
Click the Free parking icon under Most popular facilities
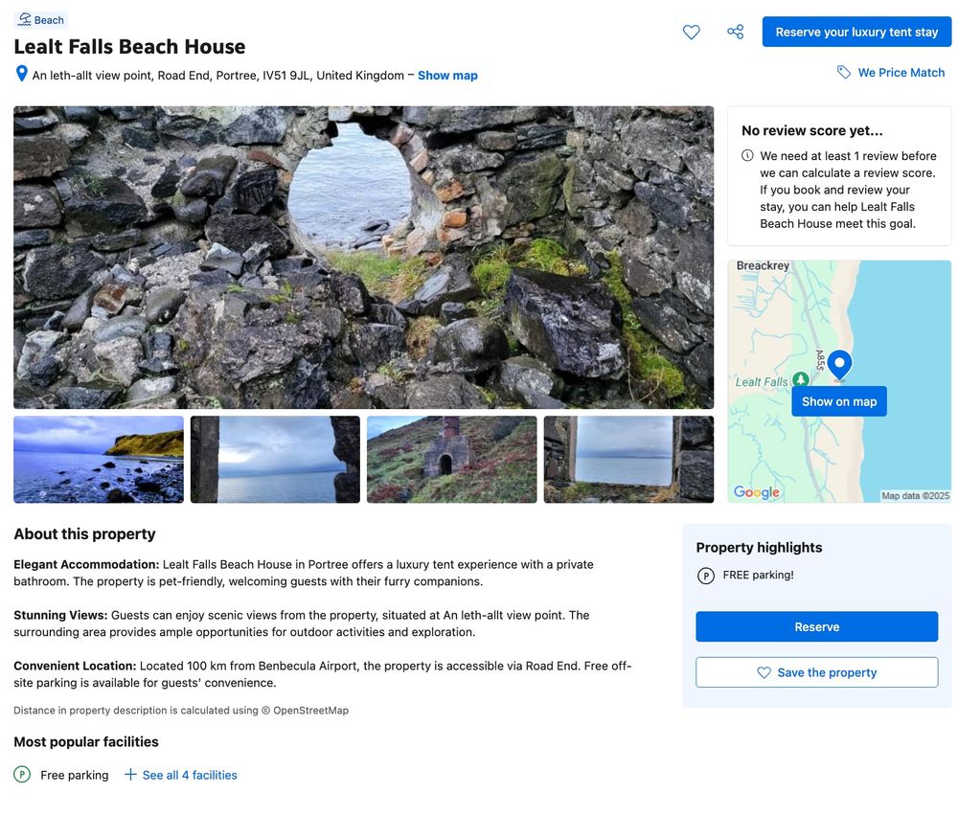pos(20,774)
